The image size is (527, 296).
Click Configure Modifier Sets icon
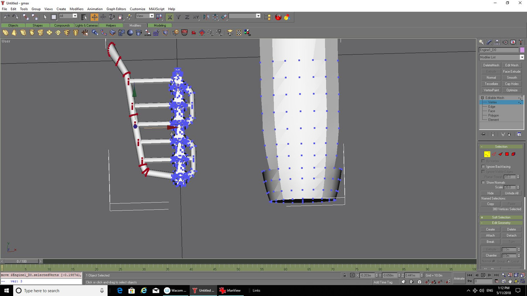519,134
